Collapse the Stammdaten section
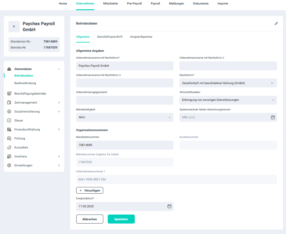This screenshot has height=234, width=286. (59, 69)
